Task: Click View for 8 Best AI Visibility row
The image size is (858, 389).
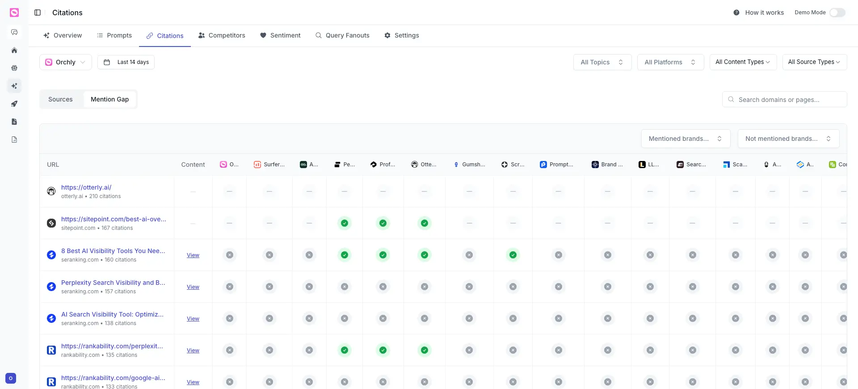Action: (x=193, y=255)
